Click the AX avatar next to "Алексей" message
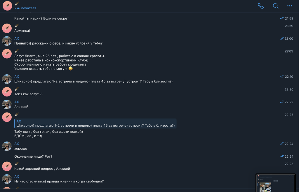 (x=7, y=104)
